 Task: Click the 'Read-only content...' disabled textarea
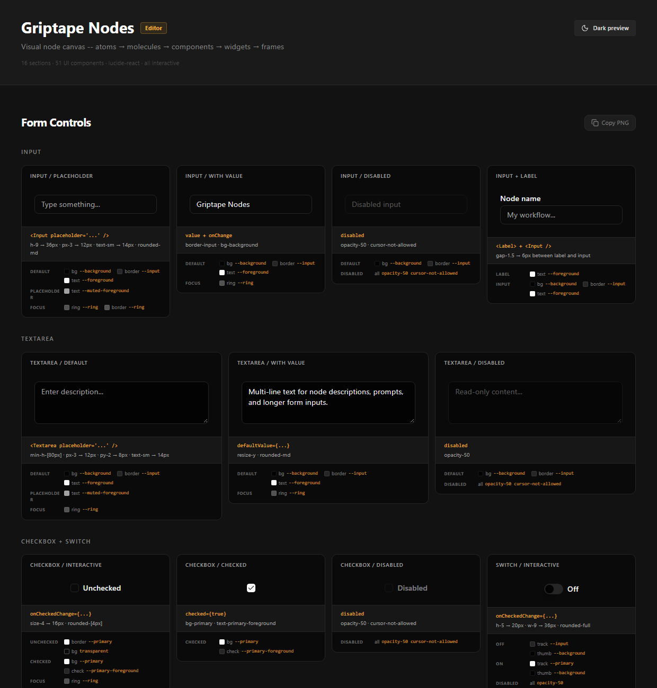click(x=535, y=403)
